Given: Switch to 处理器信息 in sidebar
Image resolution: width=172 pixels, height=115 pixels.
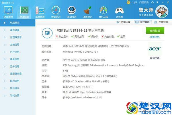Looking at the screenshot, I should [16, 37].
